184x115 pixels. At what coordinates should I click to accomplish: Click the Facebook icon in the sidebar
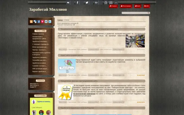(x=39, y=21)
